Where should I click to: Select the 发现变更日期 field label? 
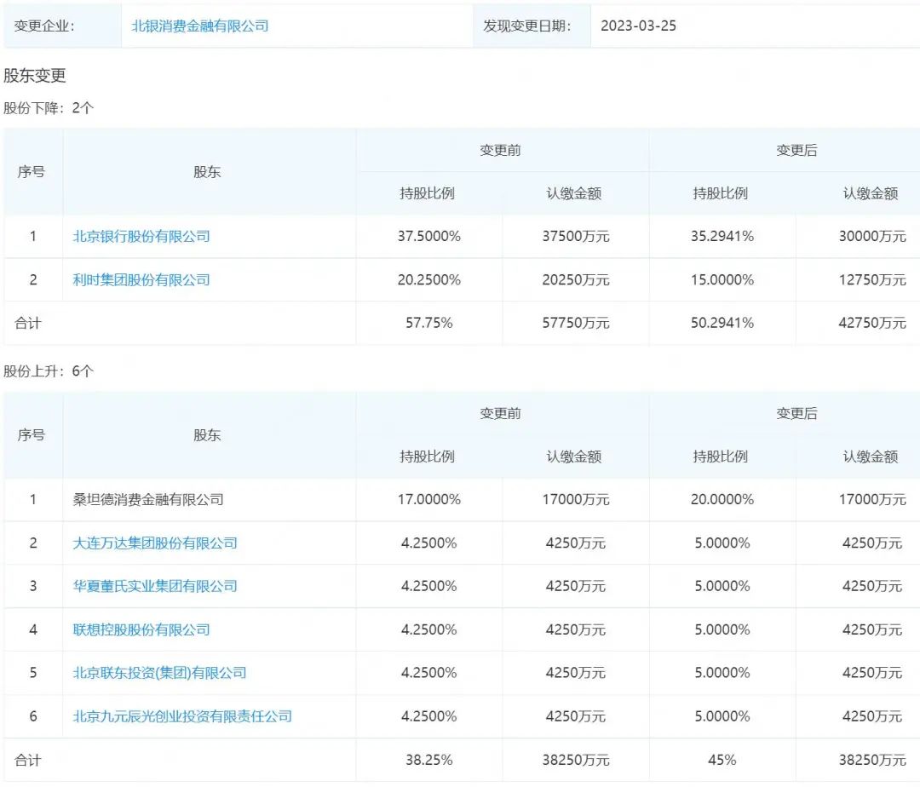527,26
